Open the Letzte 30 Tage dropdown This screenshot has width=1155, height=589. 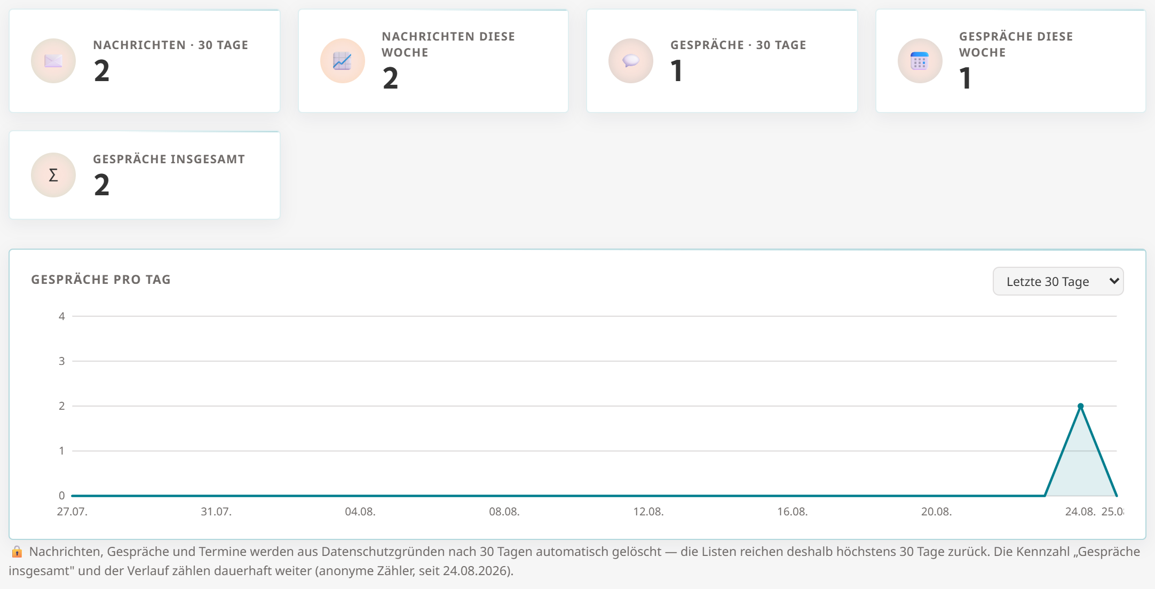[1058, 281]
